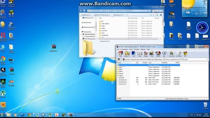This screenshot has width=210, height=118.
Task: Open Explorer Share (Общий доступ) dropdown
Action: coord(118,15)
